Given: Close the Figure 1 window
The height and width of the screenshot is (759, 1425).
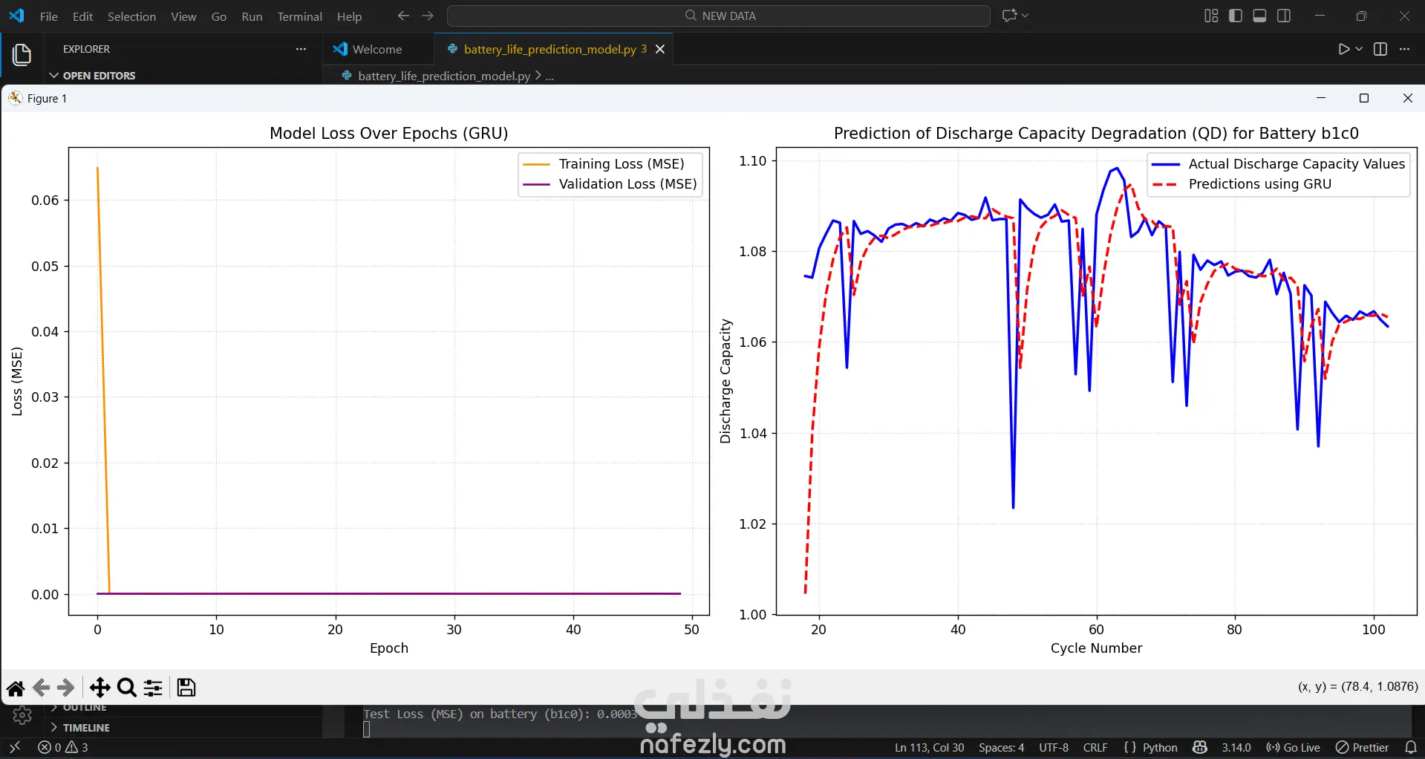Looking at the screenshot, I should pyautogui.click(x=1407, y=98).
